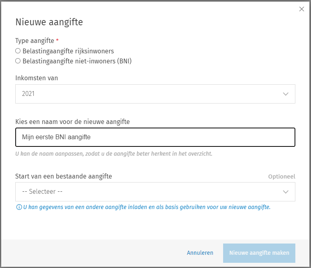Click the "Inkomsten van" label
Screen dimensions: 311x268
pyautogui.click(x=37, y=78)
